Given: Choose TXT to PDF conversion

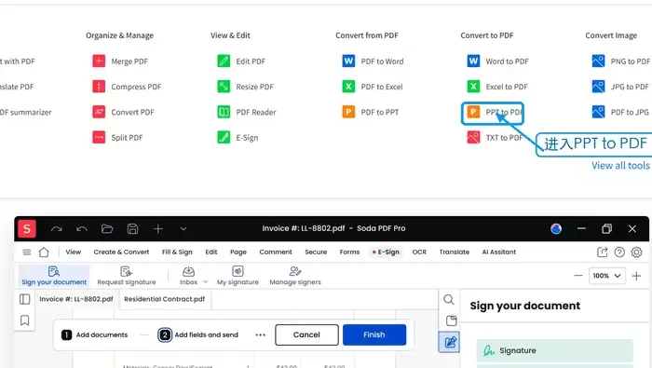Looking at the screenshot, I should (495, 137).
